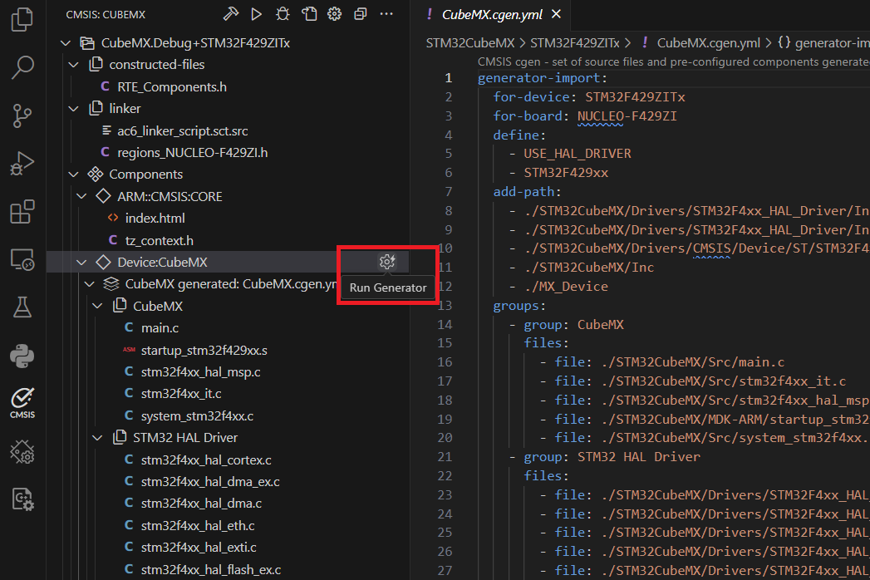Click the STM32F429xx define on line 6
Image resolution: width=870 pixels, height=580 pixels.
[566, 173]
